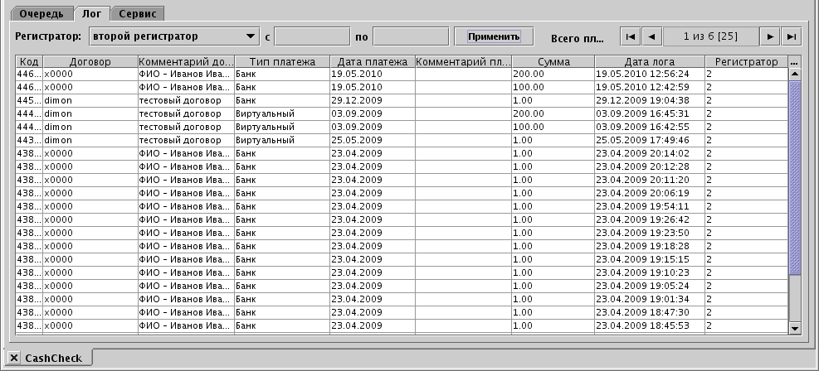819x371 pixels.
Task: Go to next log page
Action: 771,37
